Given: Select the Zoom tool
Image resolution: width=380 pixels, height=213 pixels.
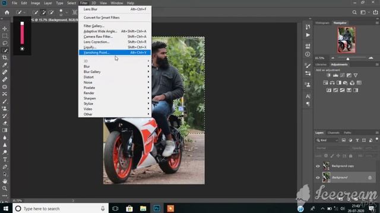Looking at the screenshot, I should coord(5,188).
